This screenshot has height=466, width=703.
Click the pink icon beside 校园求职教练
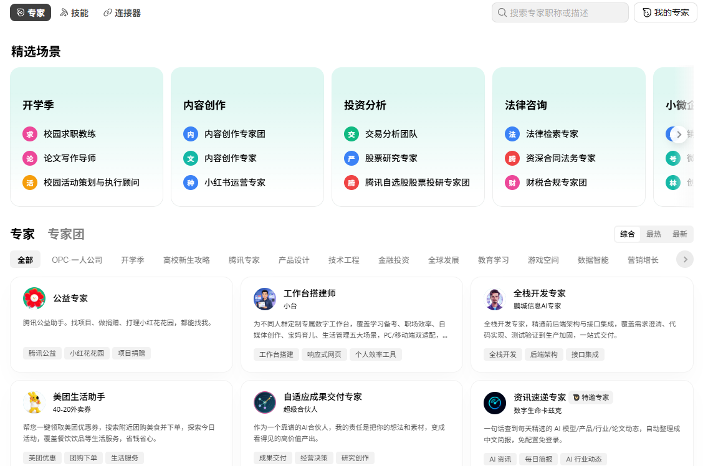(30, 134)
